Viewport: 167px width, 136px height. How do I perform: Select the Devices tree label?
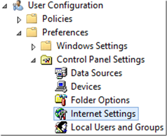tap(86, 87)
